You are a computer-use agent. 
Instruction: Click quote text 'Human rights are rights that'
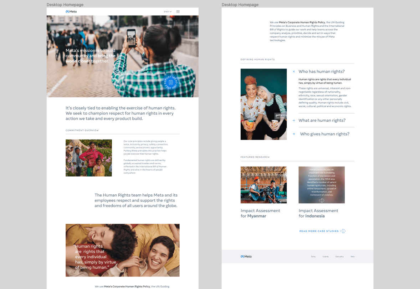click(x=95, y=257)
